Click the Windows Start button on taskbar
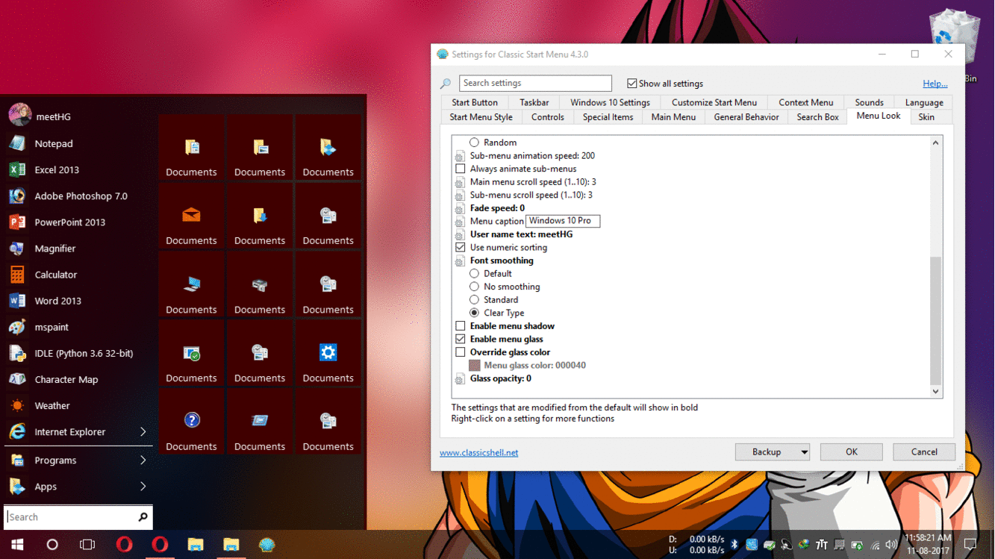Viewport: 995px width, 559px height. [x=17, y=544]
